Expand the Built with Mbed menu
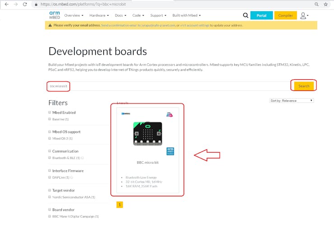 point(186,15)
